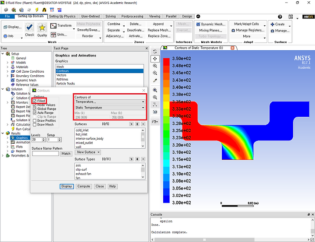The image size is (315, 242).
Task: Open the Temperature category dropdown
Action: (x=110, y=102)
